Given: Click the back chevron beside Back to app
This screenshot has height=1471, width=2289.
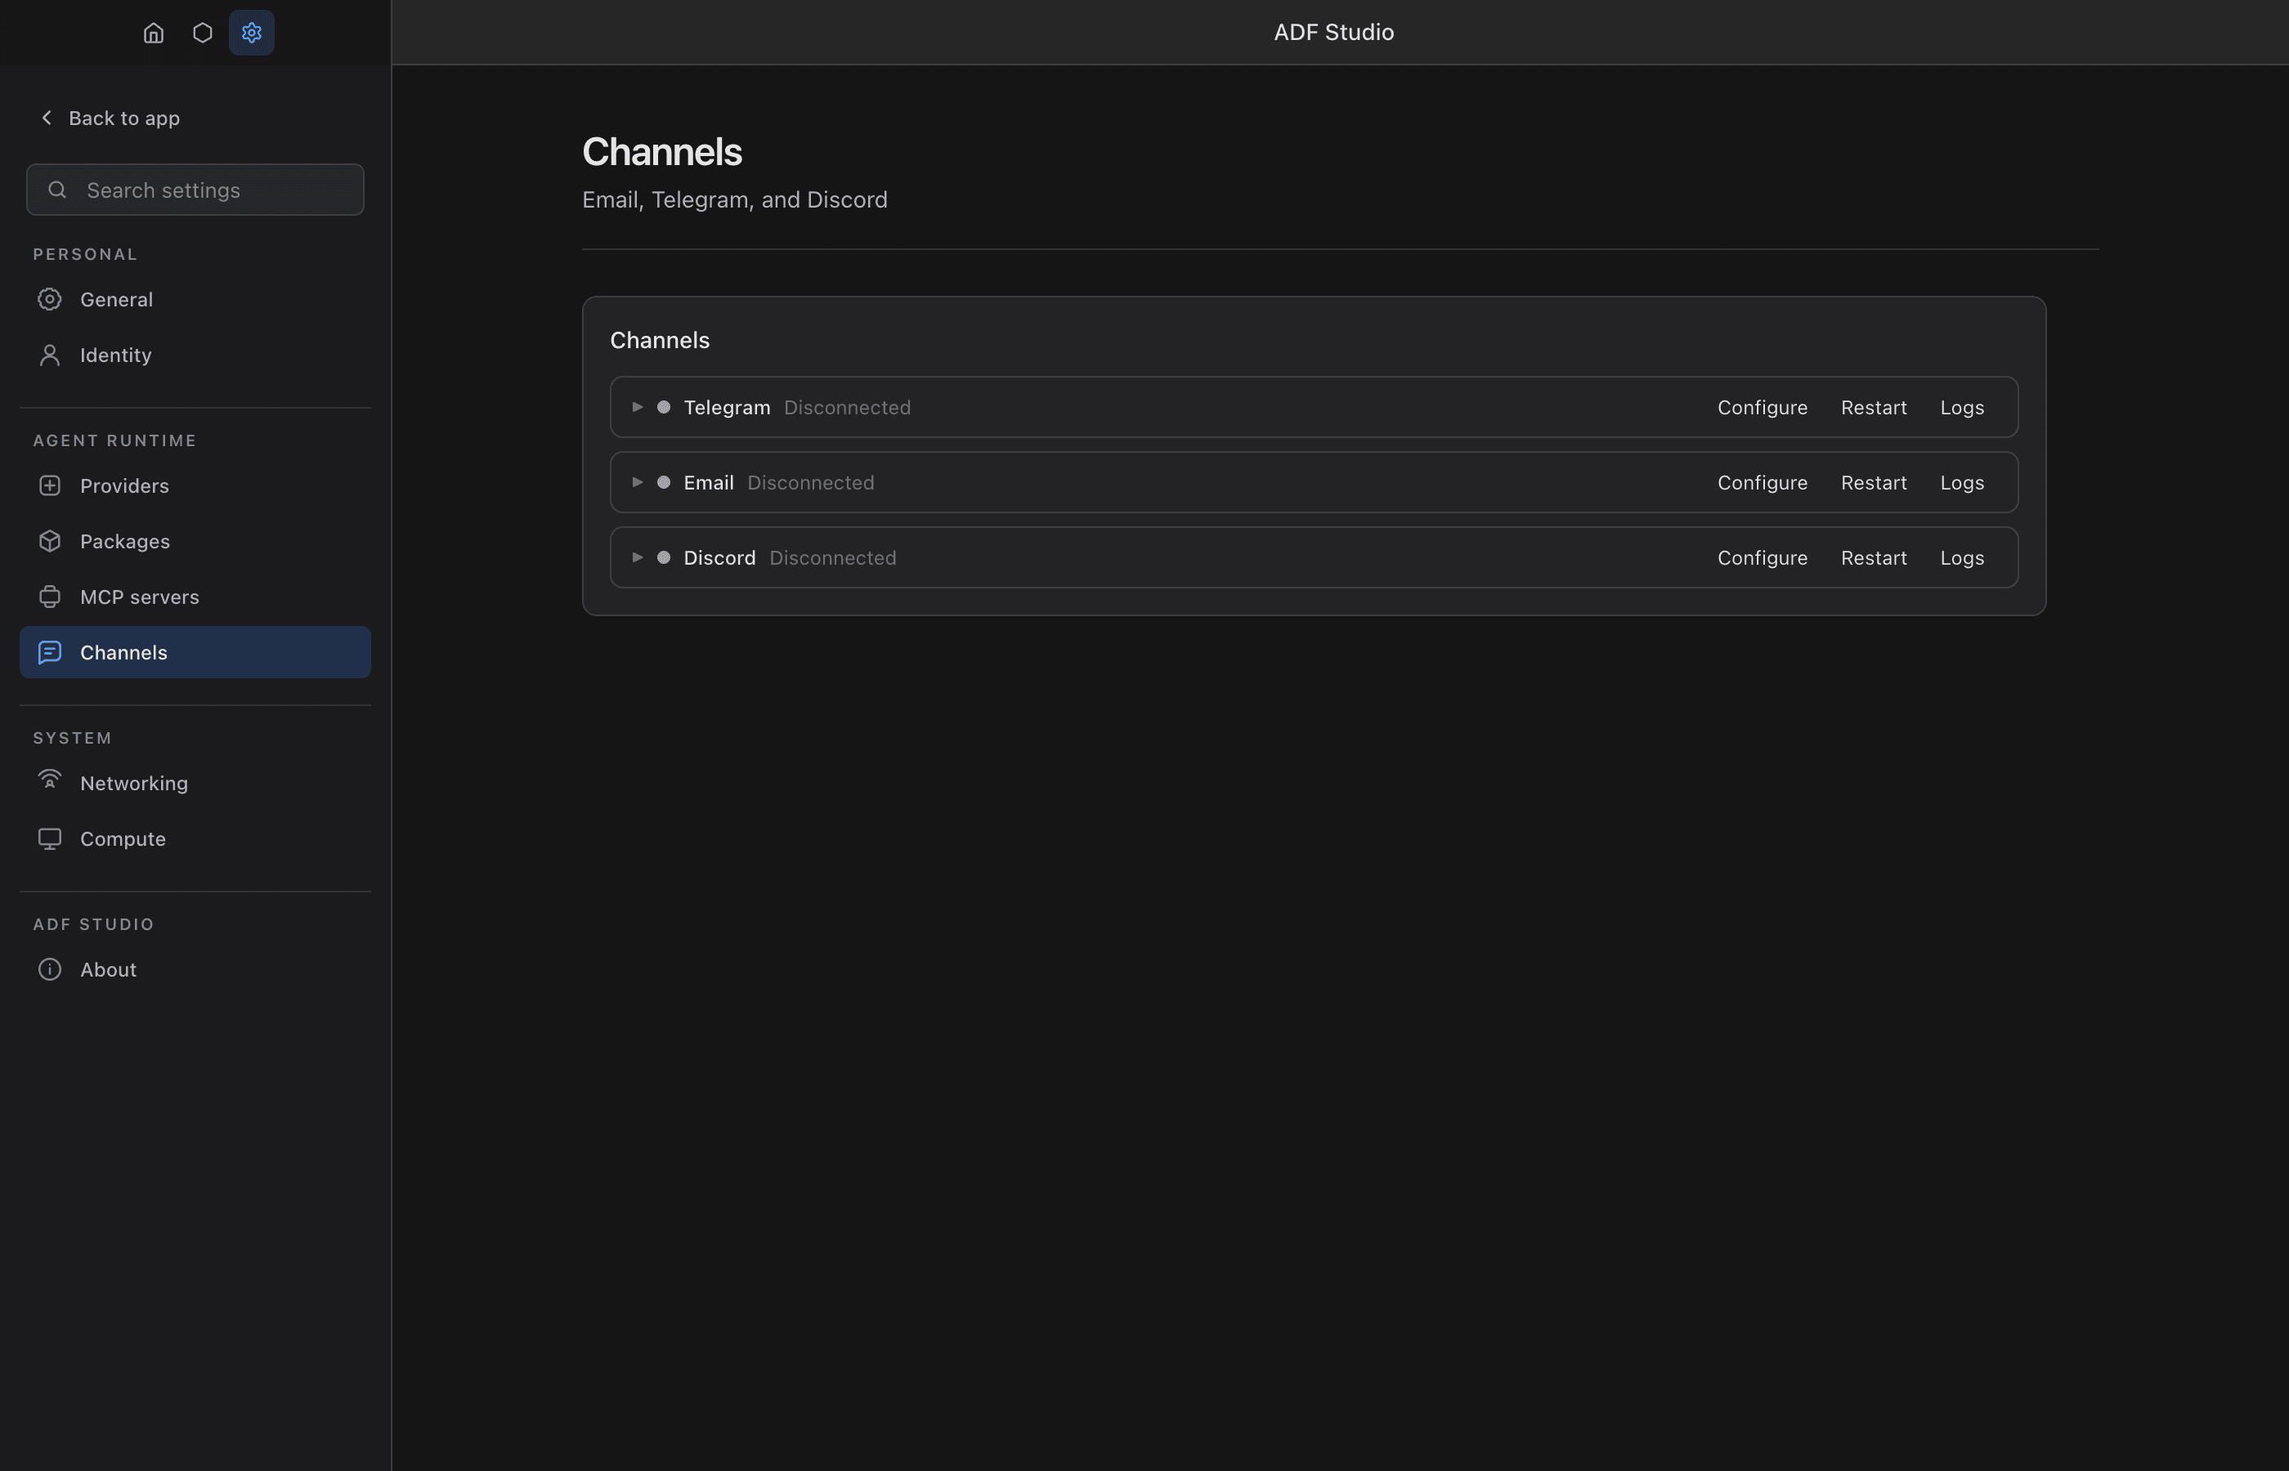Looking at the screenshot, I should [x=46, y=118].
